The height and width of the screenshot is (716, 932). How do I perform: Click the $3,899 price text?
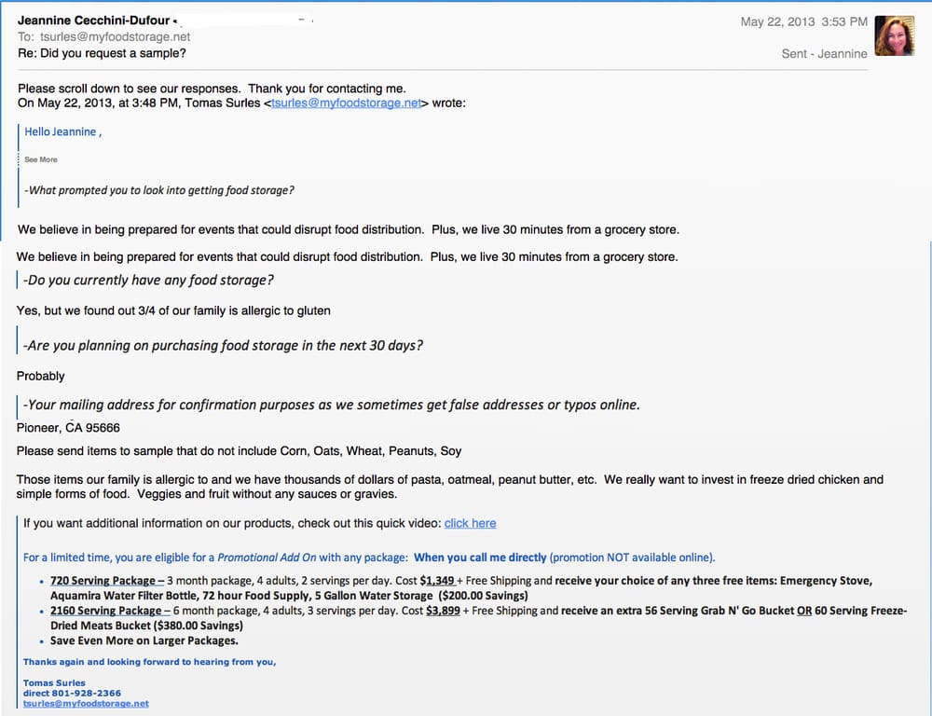click(444, 611)
